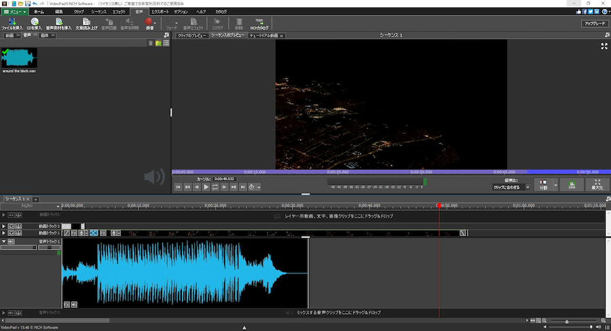Open the green メニュー dropdown
The height and width of the screenshot is (331, 611).
point(15,12)
